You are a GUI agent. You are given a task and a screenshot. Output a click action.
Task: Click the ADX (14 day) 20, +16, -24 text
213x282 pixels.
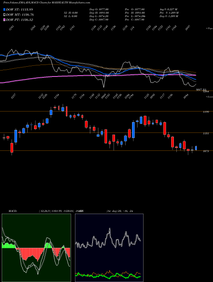tap(120, 211)
